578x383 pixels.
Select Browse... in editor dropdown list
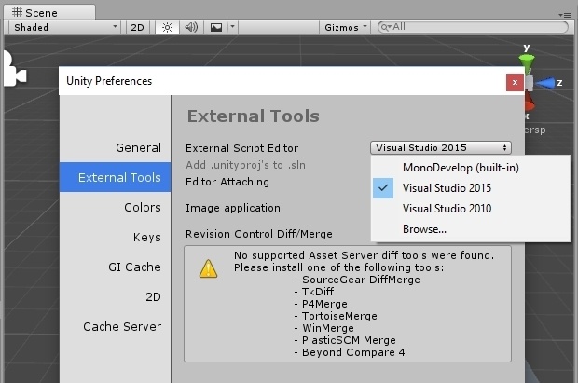[x=471, y=229]
